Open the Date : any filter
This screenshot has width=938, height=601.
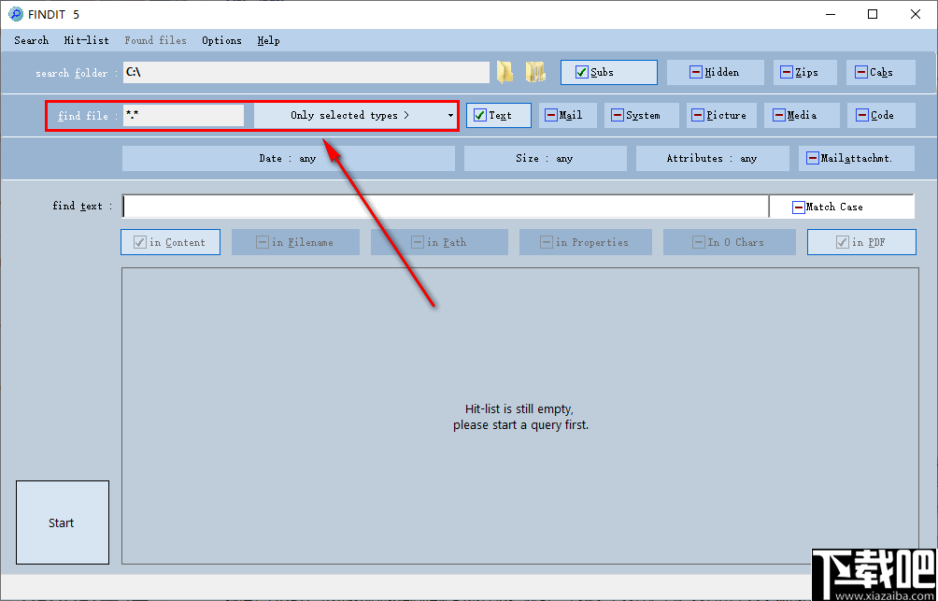coord(289,159)
